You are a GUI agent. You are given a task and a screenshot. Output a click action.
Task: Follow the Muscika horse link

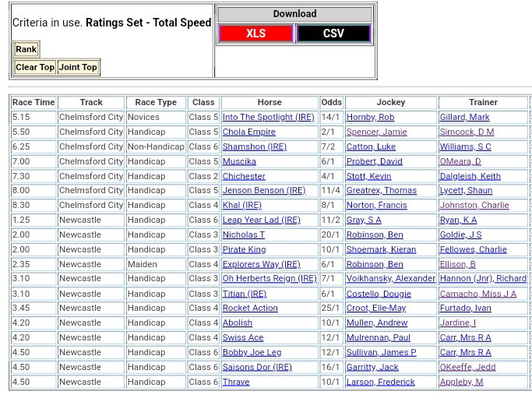coord(239,161)
